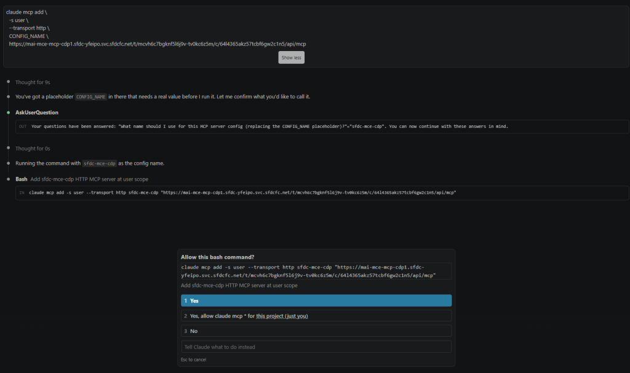The height and width of the screenshot is (373, 630).
Task: Click 'Add sfdc-mce-cdp HTTP MCP server' dialog description
Action: tap(239, 286)
